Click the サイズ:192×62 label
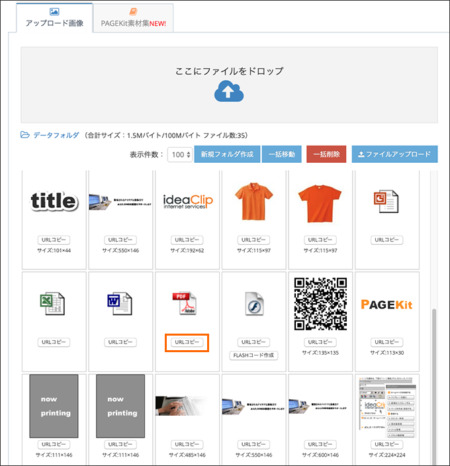The image size is (450, 466). click(187, 250)
